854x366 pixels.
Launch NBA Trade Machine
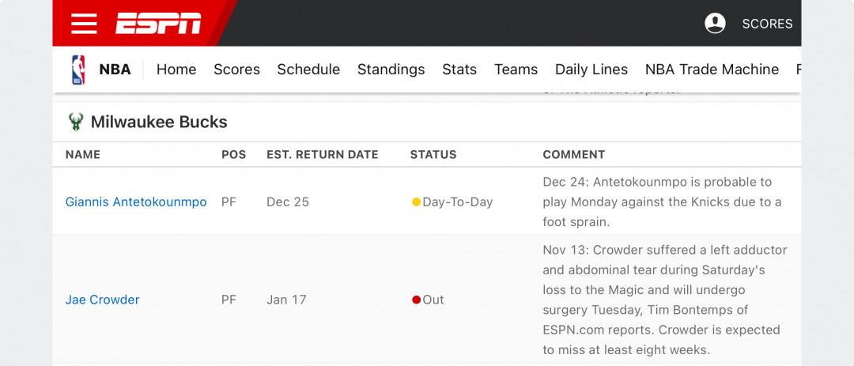(712, 70)
